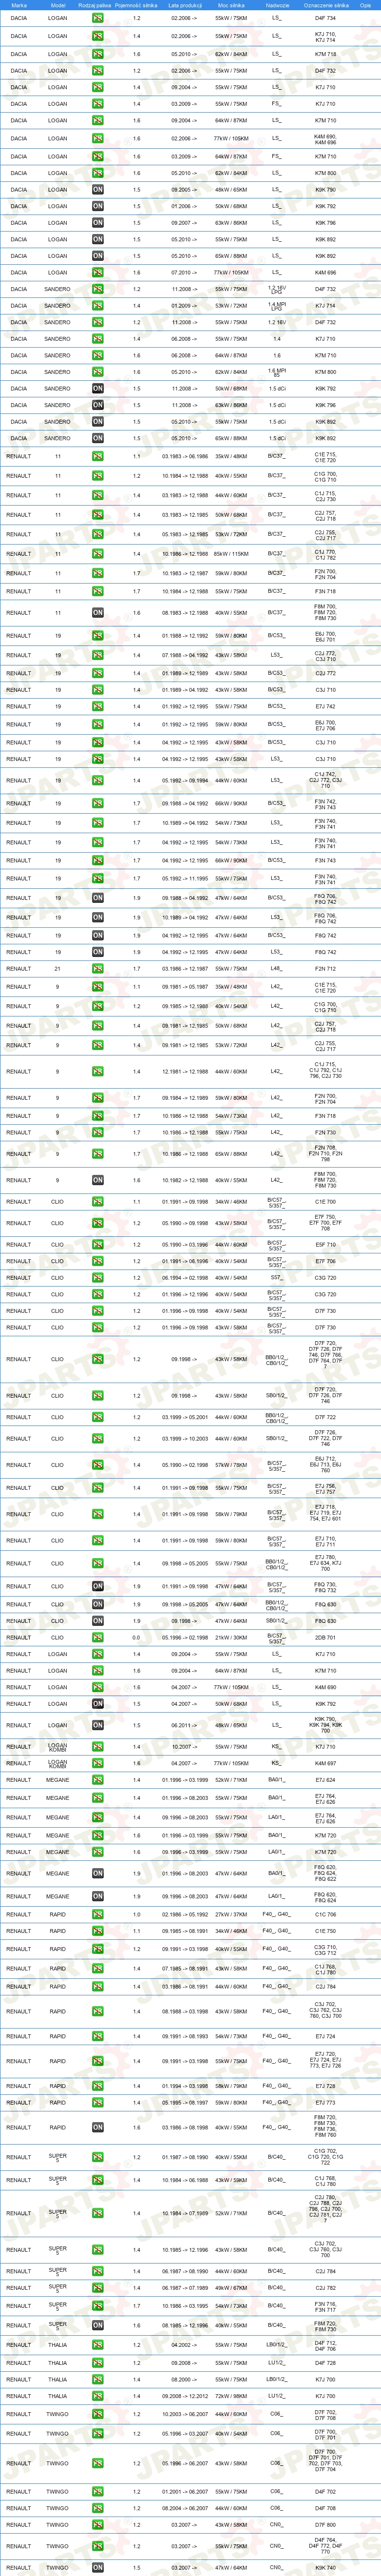This screenshot has height=2576, width=381.
Task: Click body cell '1.6 MPI 85' for Sandero
Action: click(x=277, y=372)
